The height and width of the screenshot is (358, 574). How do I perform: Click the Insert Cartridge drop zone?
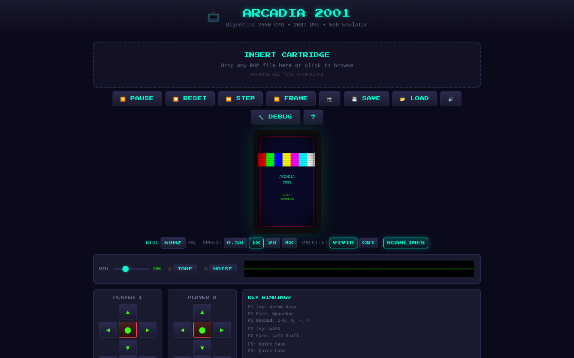pos(287,64)
